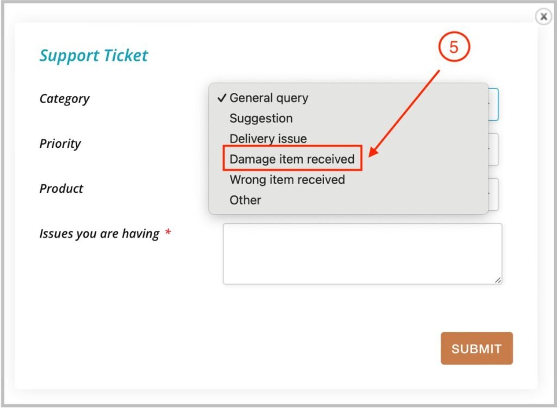Click the Issues you are having label
Screen dimensions: 557x408
click(x=99, y=234)
